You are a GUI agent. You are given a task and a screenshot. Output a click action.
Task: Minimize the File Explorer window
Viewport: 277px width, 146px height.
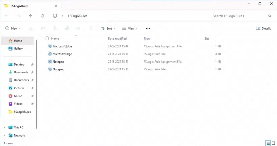pos(249,4)
